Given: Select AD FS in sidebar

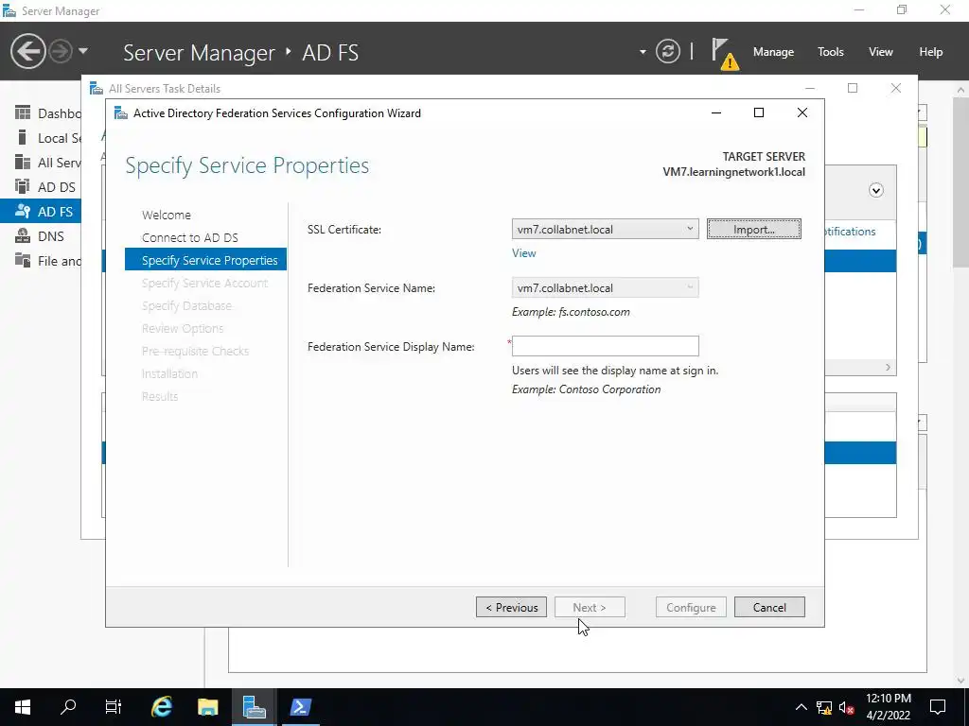Looking at the screenshot, I should coord(41,211).
